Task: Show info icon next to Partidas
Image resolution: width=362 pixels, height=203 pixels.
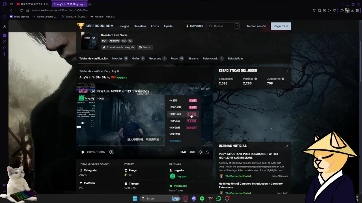Action: click(256, 79)
